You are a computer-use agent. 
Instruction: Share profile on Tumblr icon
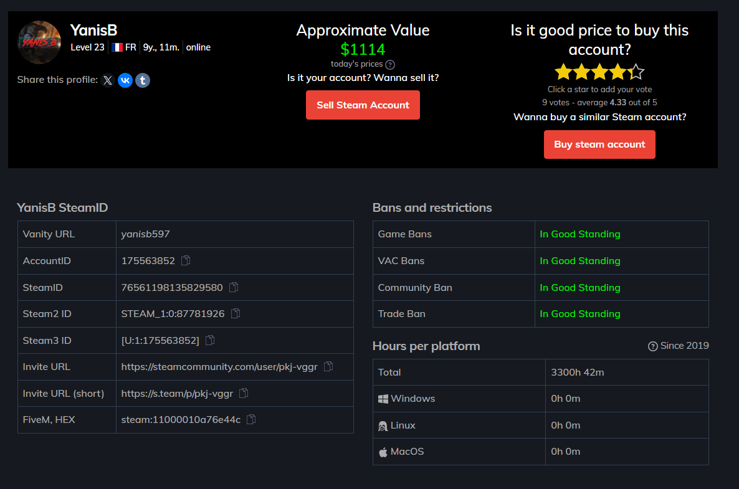tap(143, 80)
